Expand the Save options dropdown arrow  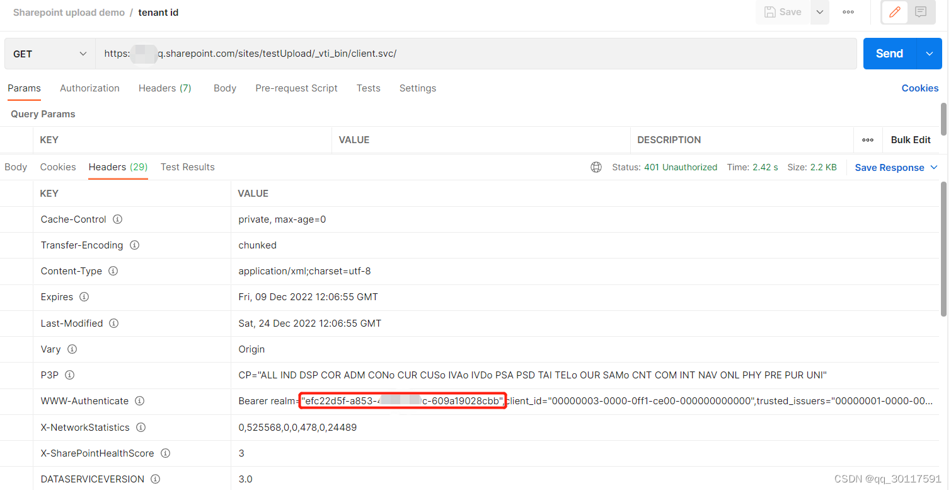[819, 12]
